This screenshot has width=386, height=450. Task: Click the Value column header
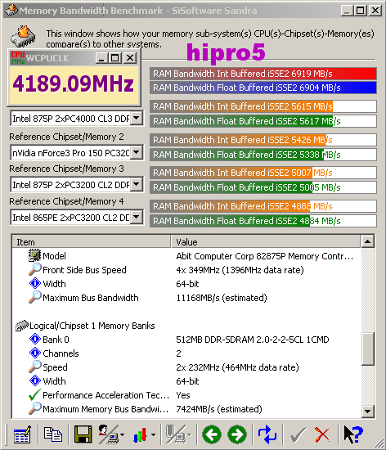(x=266, y=241)
